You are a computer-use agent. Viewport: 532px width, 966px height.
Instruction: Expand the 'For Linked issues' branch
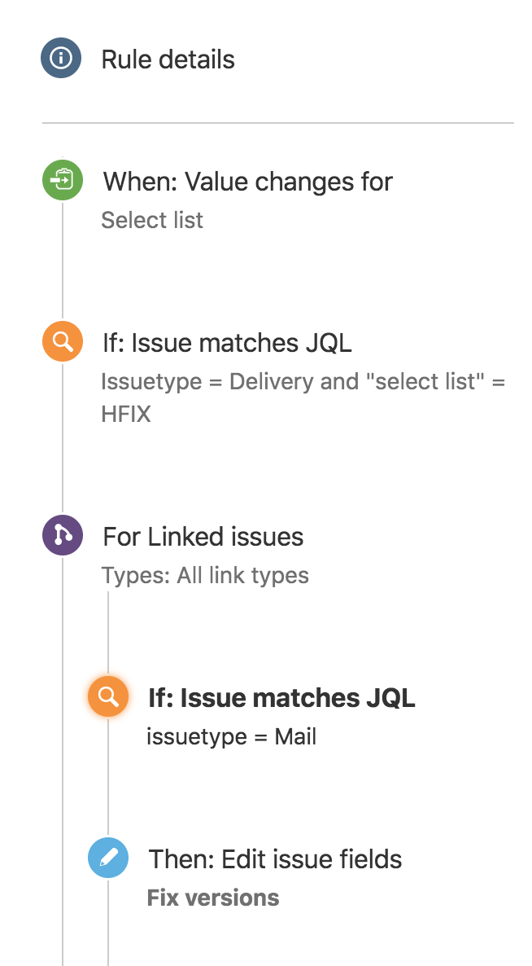(x=202, y=536)
